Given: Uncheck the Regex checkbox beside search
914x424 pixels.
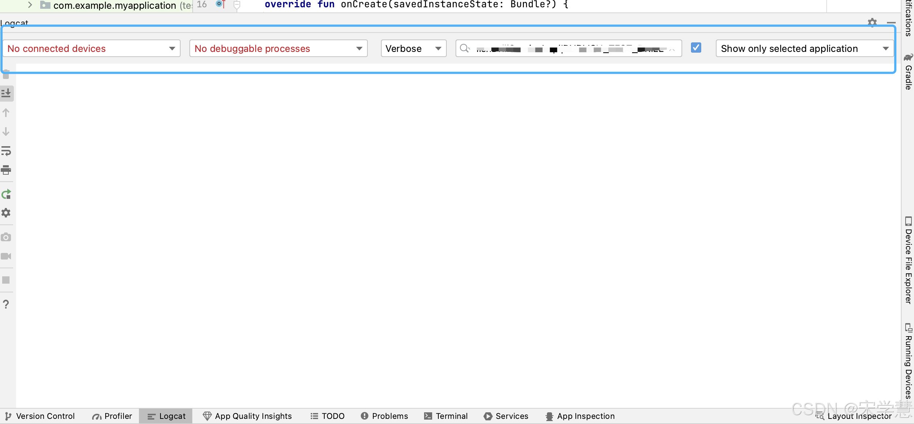Looking at the screenshot, I should [696, 48].
